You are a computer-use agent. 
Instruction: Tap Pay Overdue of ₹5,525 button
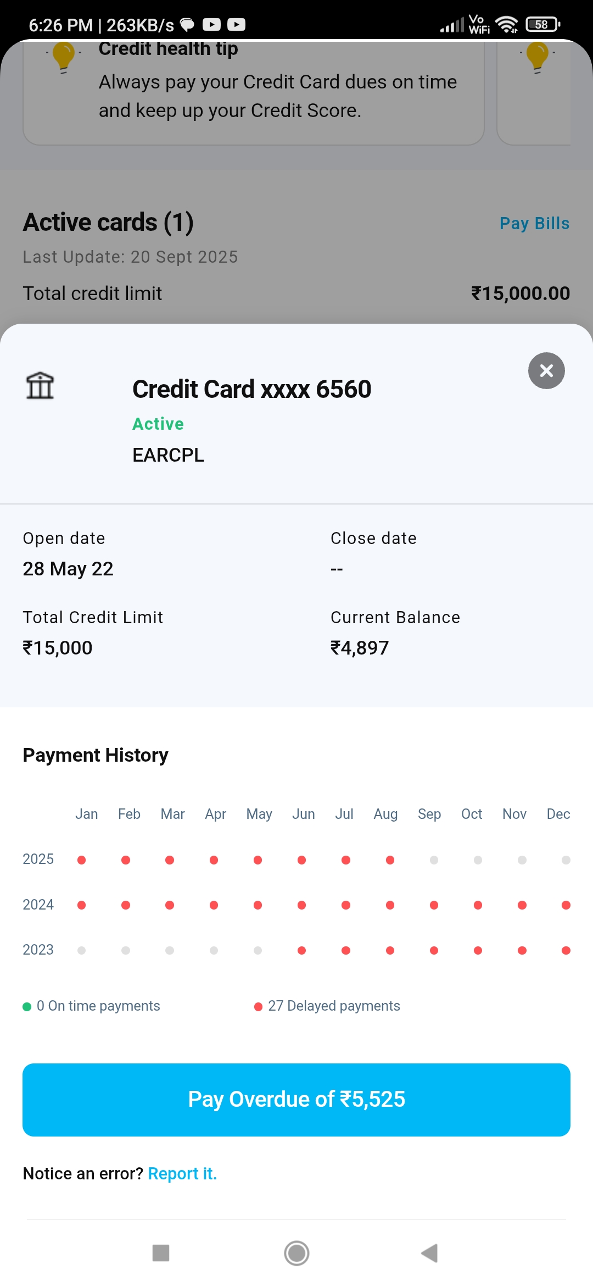pyautogui.click(x=296, y=1100)
